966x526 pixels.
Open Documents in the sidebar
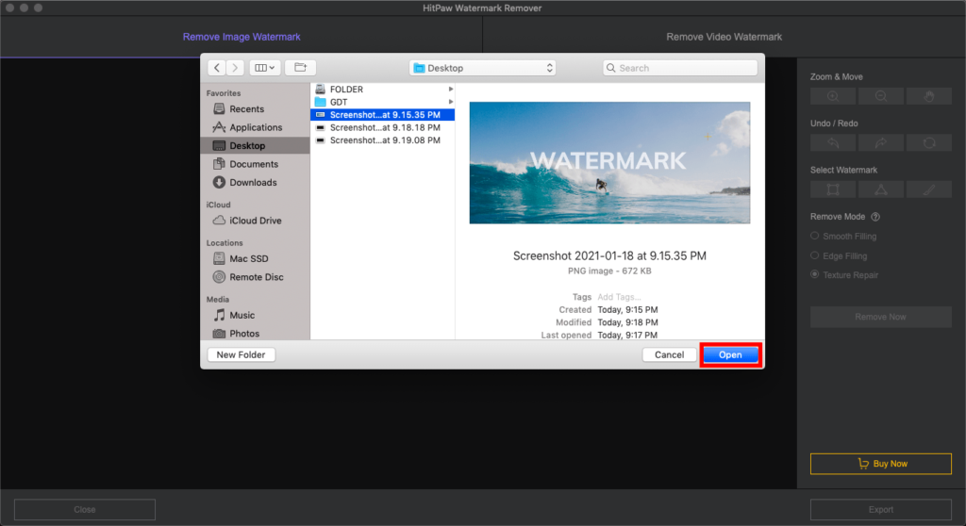255,164
